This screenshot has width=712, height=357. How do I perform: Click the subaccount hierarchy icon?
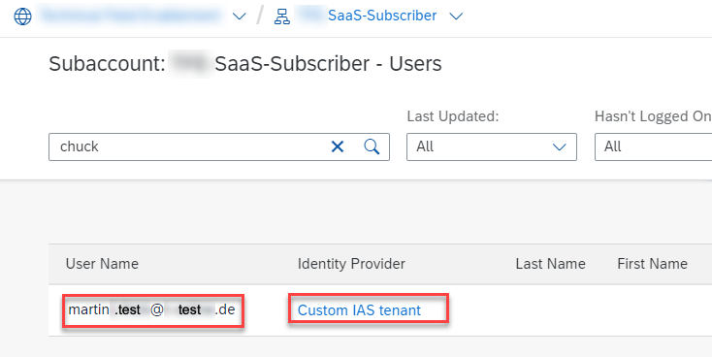[282, 16]
